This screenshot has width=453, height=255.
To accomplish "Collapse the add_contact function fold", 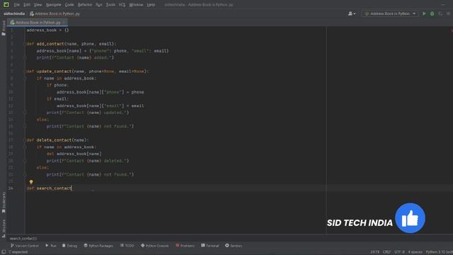I will click(25, 44).
